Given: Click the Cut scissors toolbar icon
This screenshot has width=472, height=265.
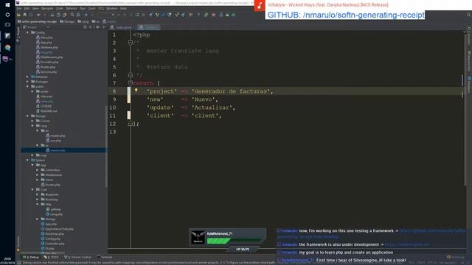Looking at the screenshot, I should 52,15.
